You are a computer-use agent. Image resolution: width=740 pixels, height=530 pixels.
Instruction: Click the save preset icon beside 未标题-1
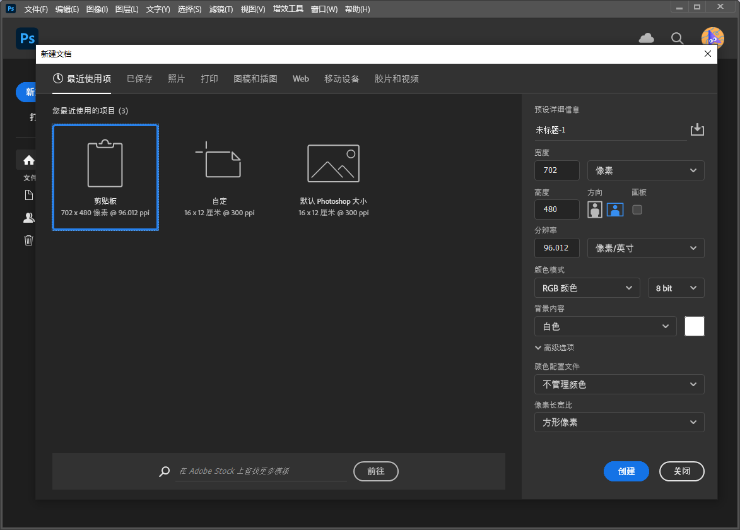[697, 129]
